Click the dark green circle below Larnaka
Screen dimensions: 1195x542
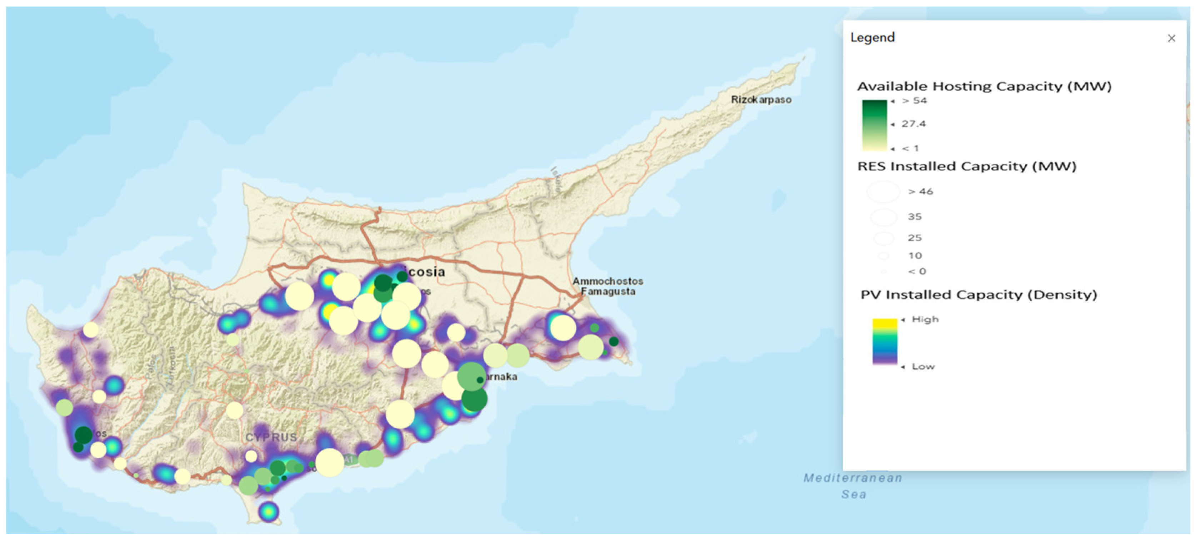coord(474,399)
